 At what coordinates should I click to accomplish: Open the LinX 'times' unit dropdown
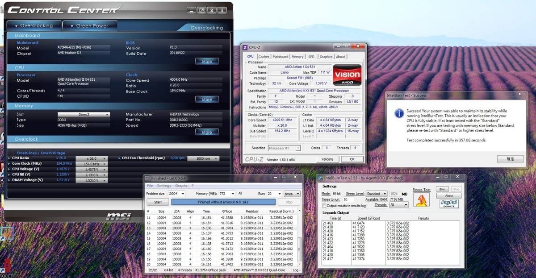point(292,194)
